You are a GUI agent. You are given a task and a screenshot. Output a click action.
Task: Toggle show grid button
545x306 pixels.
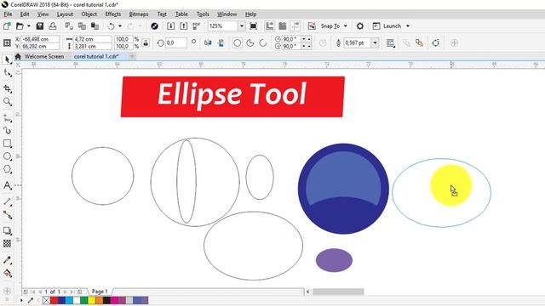tap(283, 26)
